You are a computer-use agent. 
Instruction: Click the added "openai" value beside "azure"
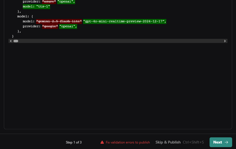coord(66,2)
